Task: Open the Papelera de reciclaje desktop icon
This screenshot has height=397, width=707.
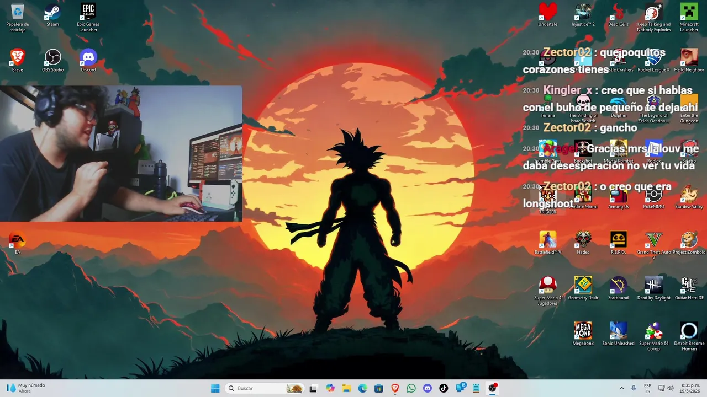Action: click(18, 17)
